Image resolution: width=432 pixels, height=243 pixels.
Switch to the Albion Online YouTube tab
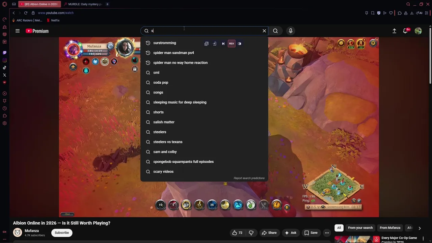tap(39, 4)
